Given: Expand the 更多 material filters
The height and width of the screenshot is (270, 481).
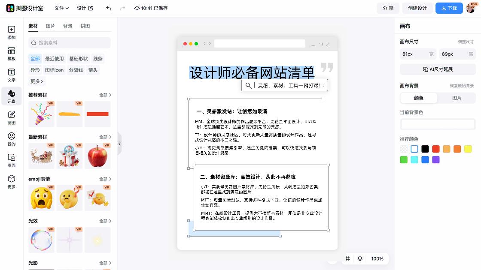Looking at the screenshot, I should click(x=37, y=81).
